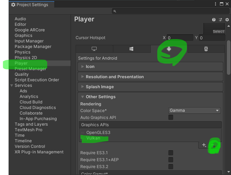Switch to the standalone desktop platform tab
Viewport: 231px width, 175px height.
tap(94, 49)
